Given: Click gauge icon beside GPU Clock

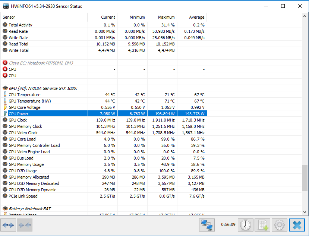Looking at the screenshot, I should (x=5, y=120).
